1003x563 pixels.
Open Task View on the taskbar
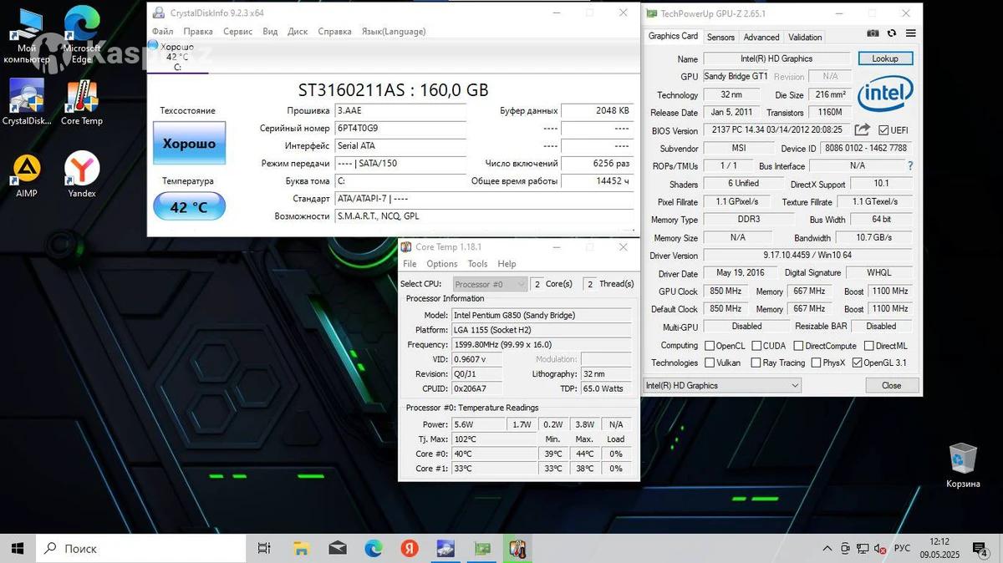pos(264,549)
